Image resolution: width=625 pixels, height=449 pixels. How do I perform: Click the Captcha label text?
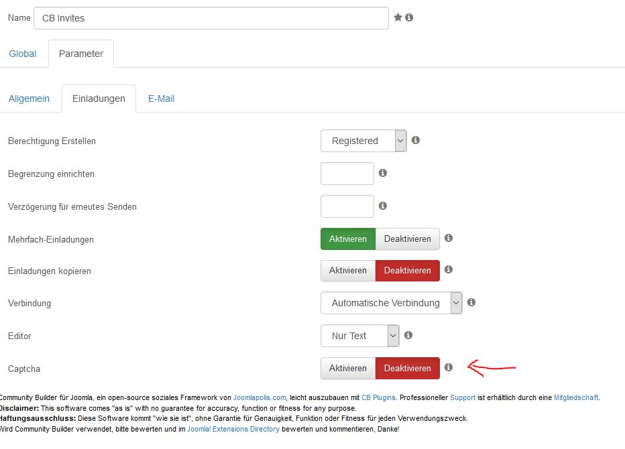pos(24,369)
